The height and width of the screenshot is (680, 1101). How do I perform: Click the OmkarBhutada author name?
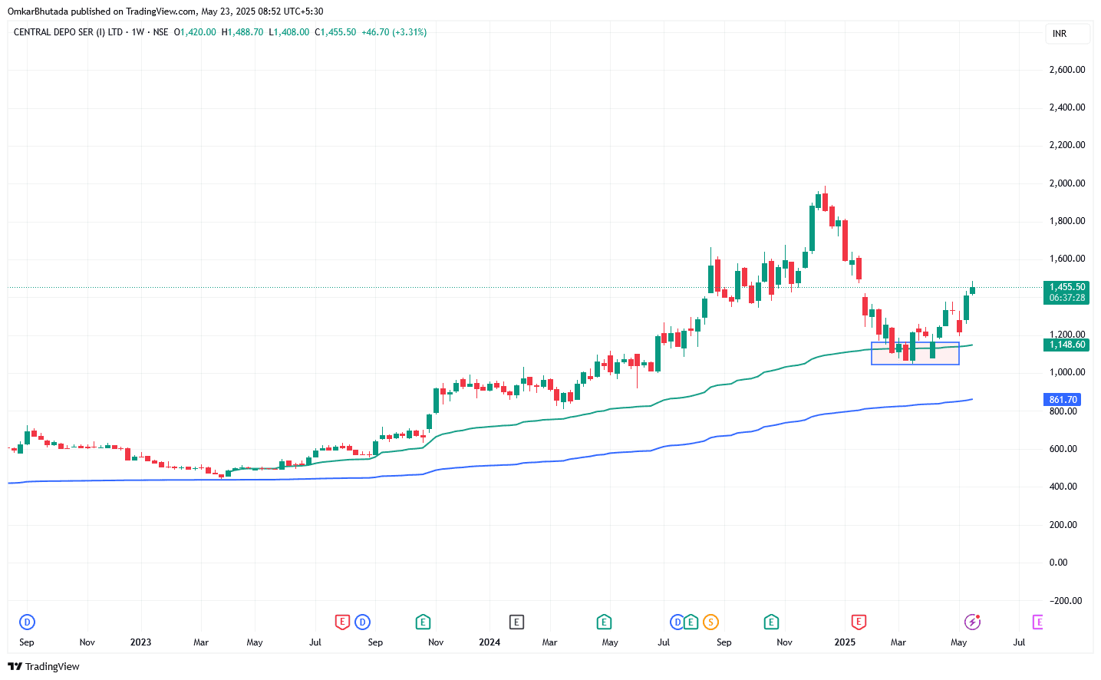coord(38,12)
